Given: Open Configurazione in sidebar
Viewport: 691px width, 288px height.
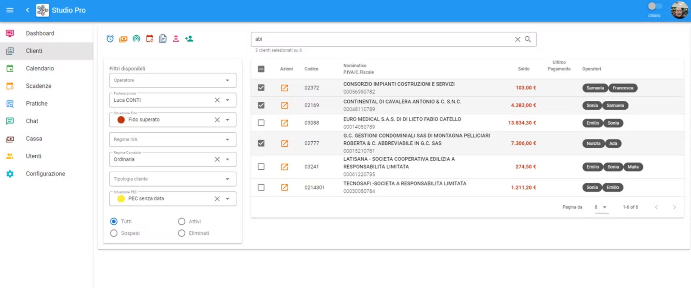Looking at the screenshot, I should click(x=46, y=174).
